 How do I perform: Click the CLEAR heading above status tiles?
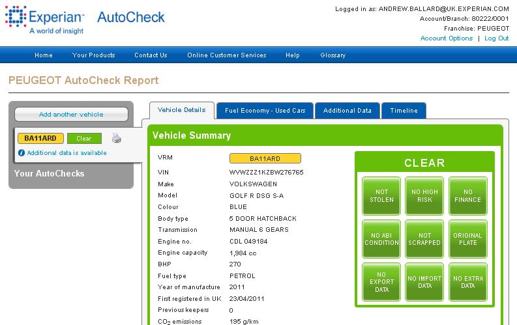click(x=424, y=163)
